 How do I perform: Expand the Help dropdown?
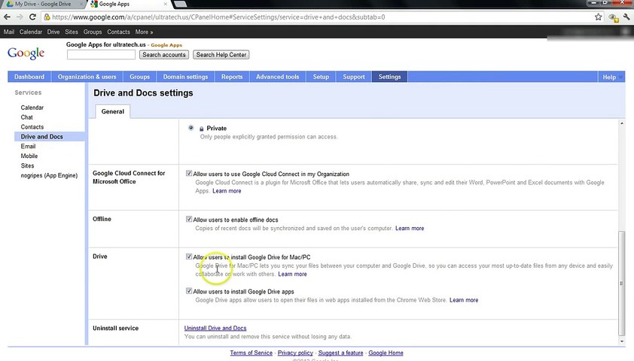coord(611,77)
